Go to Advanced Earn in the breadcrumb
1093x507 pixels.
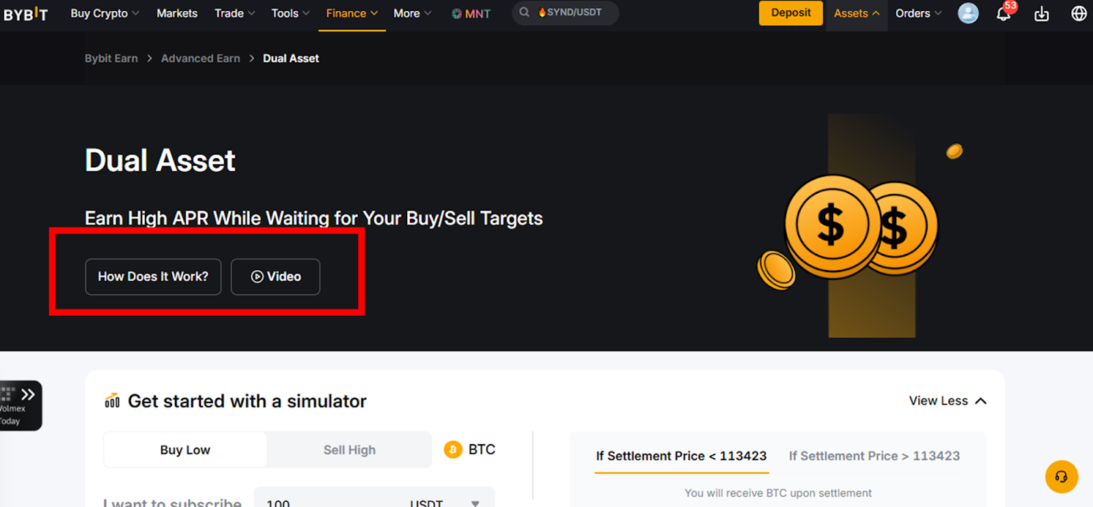point(200,58)
